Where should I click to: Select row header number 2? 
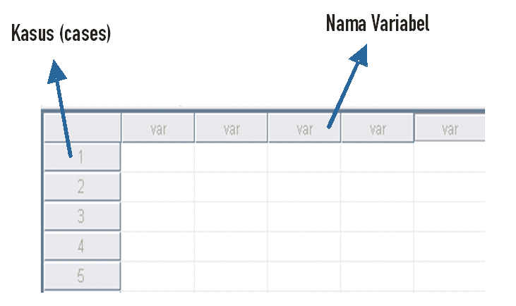(x=83, y=187)
